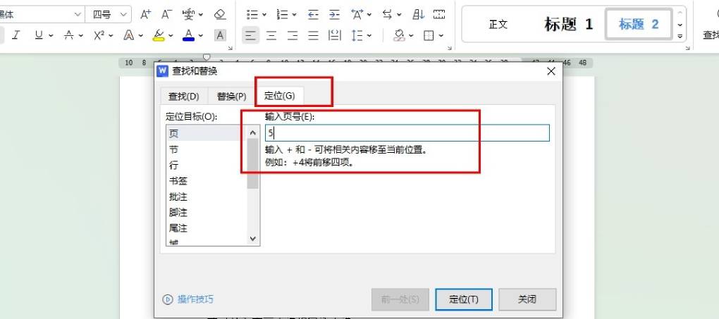The image size is (719, 319).
Task: Select 页 in the target list
Action: point(206,133)
